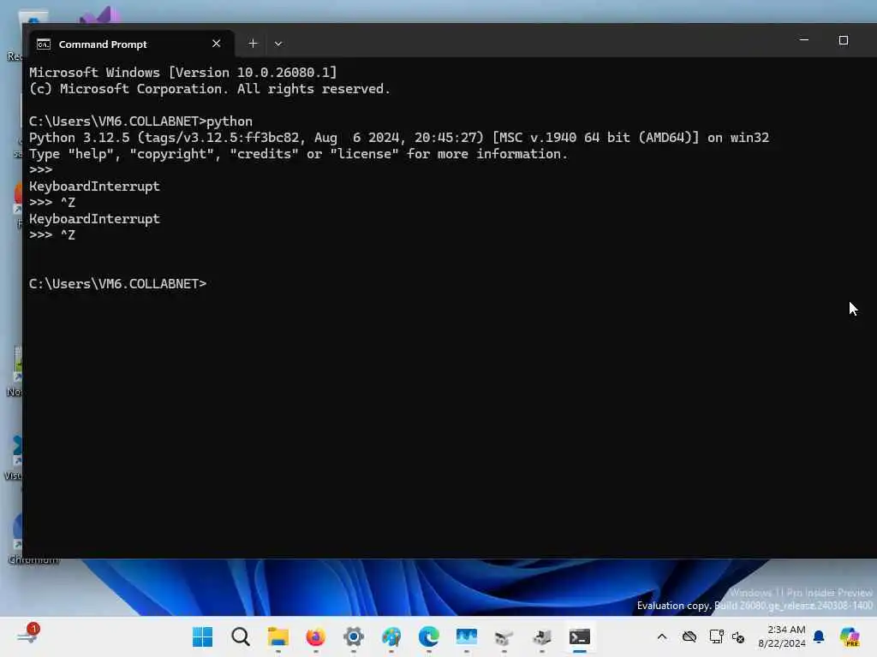Open the Windows Start menu
This screenshot has height=657, width=877.
[x=202, y=636]
